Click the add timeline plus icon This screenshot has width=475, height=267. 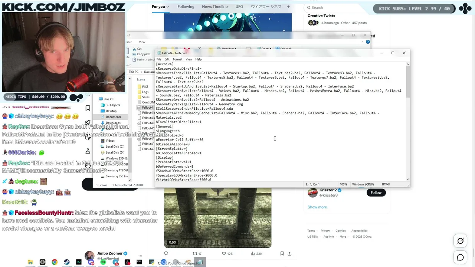click(x=288, y=7)
